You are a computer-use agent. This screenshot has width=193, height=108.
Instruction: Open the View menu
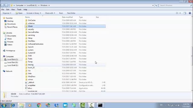pos(13,10)
